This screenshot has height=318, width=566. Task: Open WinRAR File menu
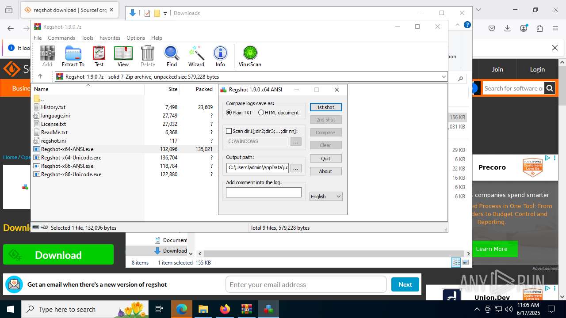(38, 38)
